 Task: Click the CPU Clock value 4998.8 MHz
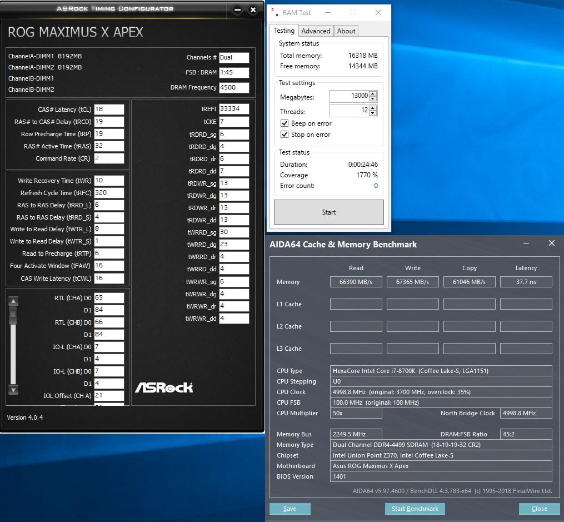441,392
